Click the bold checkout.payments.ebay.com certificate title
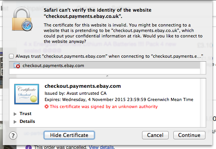The width and height of the screenshot is (216, 149). coord(83,86)
